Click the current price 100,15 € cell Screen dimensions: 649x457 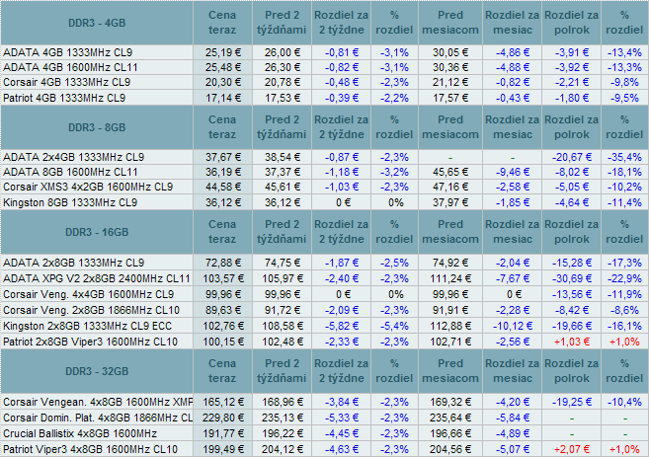pyautogui.click(x=223, y=343)
